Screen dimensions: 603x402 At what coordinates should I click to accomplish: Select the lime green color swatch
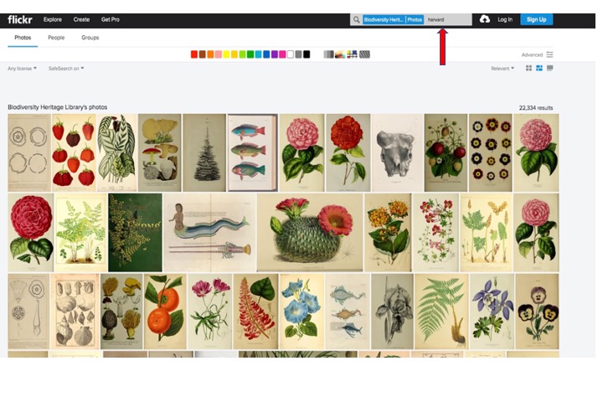coord(242,54)
